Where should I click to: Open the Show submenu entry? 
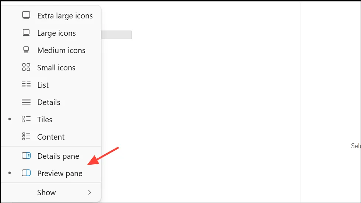point(51,192)
